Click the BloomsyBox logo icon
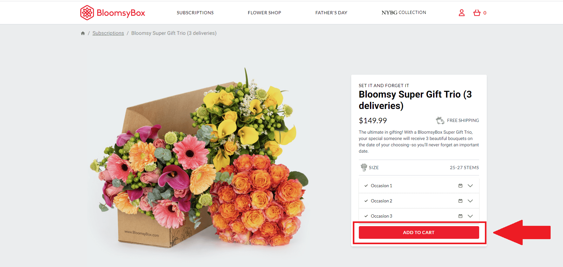Viewport: 563px width, 267px height. point(87,13)
